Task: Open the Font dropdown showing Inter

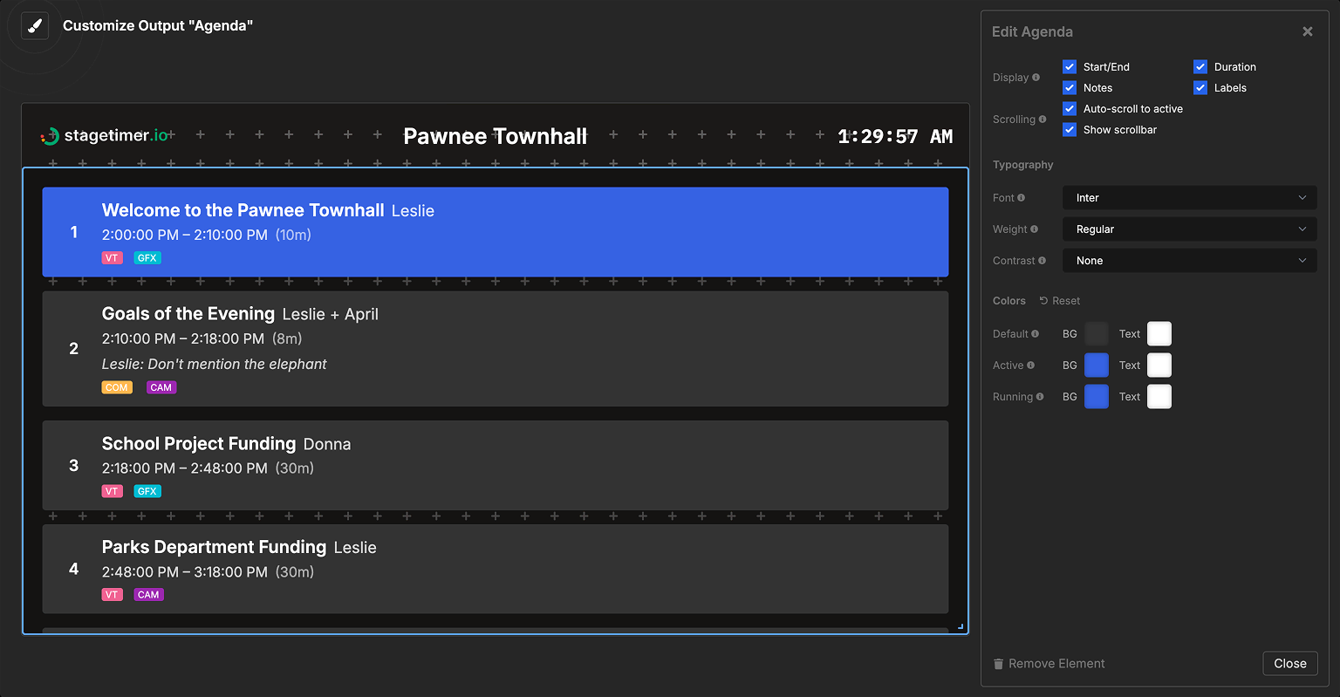Action: tap(1189, 197)
